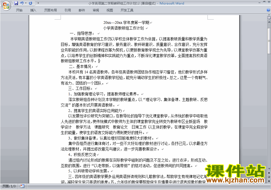Open the Customize Quick Access Toolbar dropdown
Screen dimensions: 271x190
tap(38, 3)
